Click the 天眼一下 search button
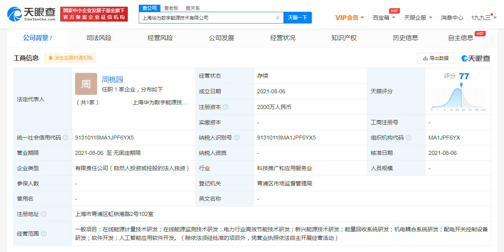The image size is (504, 252). 297,18
